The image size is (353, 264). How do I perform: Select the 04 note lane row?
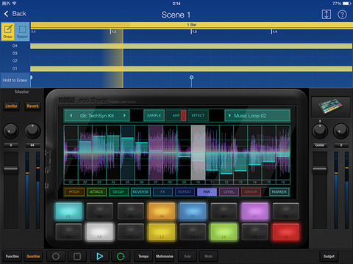191,45
